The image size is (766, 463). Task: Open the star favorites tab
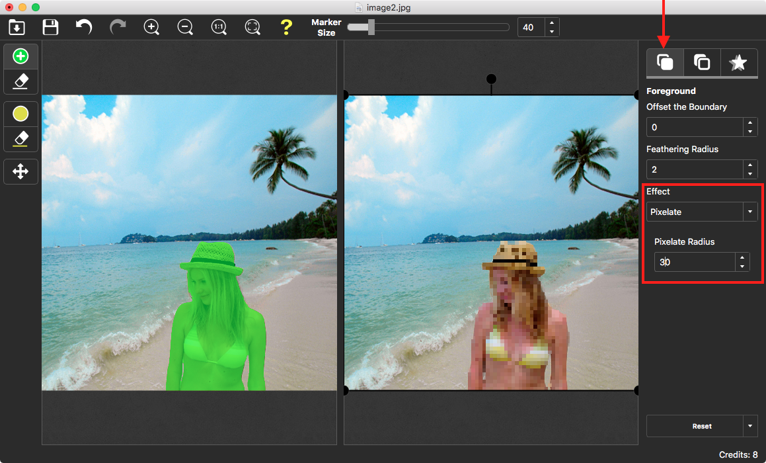pos(739,62)
